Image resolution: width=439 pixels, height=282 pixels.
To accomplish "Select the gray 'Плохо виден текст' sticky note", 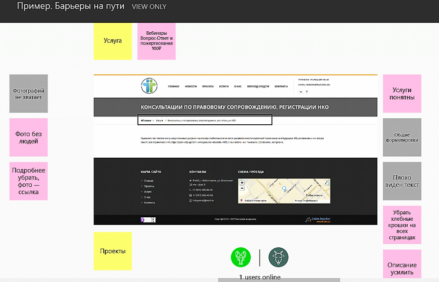I will point(402,181).
